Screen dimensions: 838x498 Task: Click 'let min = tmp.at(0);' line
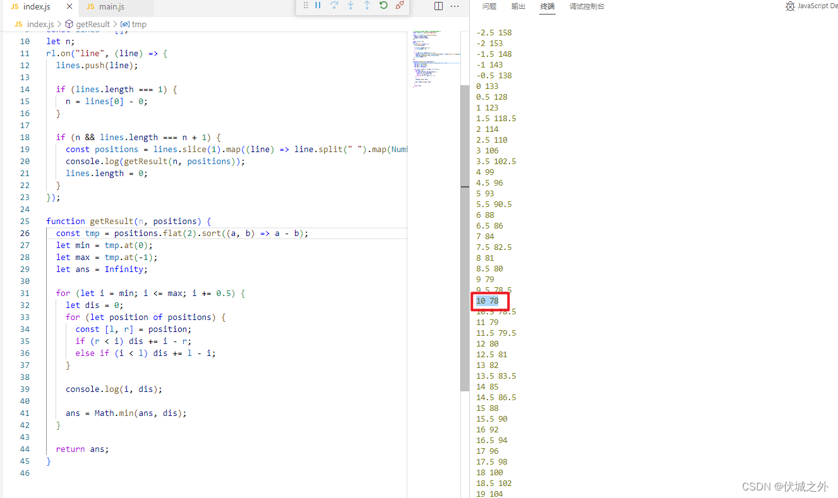tap(104, 245)
